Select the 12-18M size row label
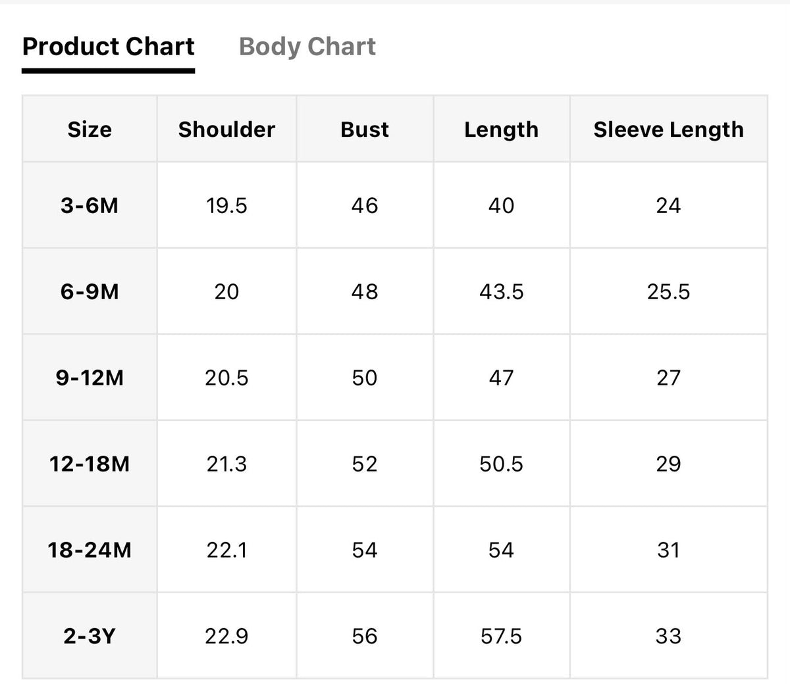790x686 pixels. coord(90,464)
